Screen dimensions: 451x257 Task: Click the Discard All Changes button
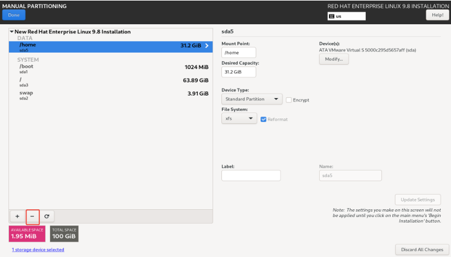(x=422, y=250)
